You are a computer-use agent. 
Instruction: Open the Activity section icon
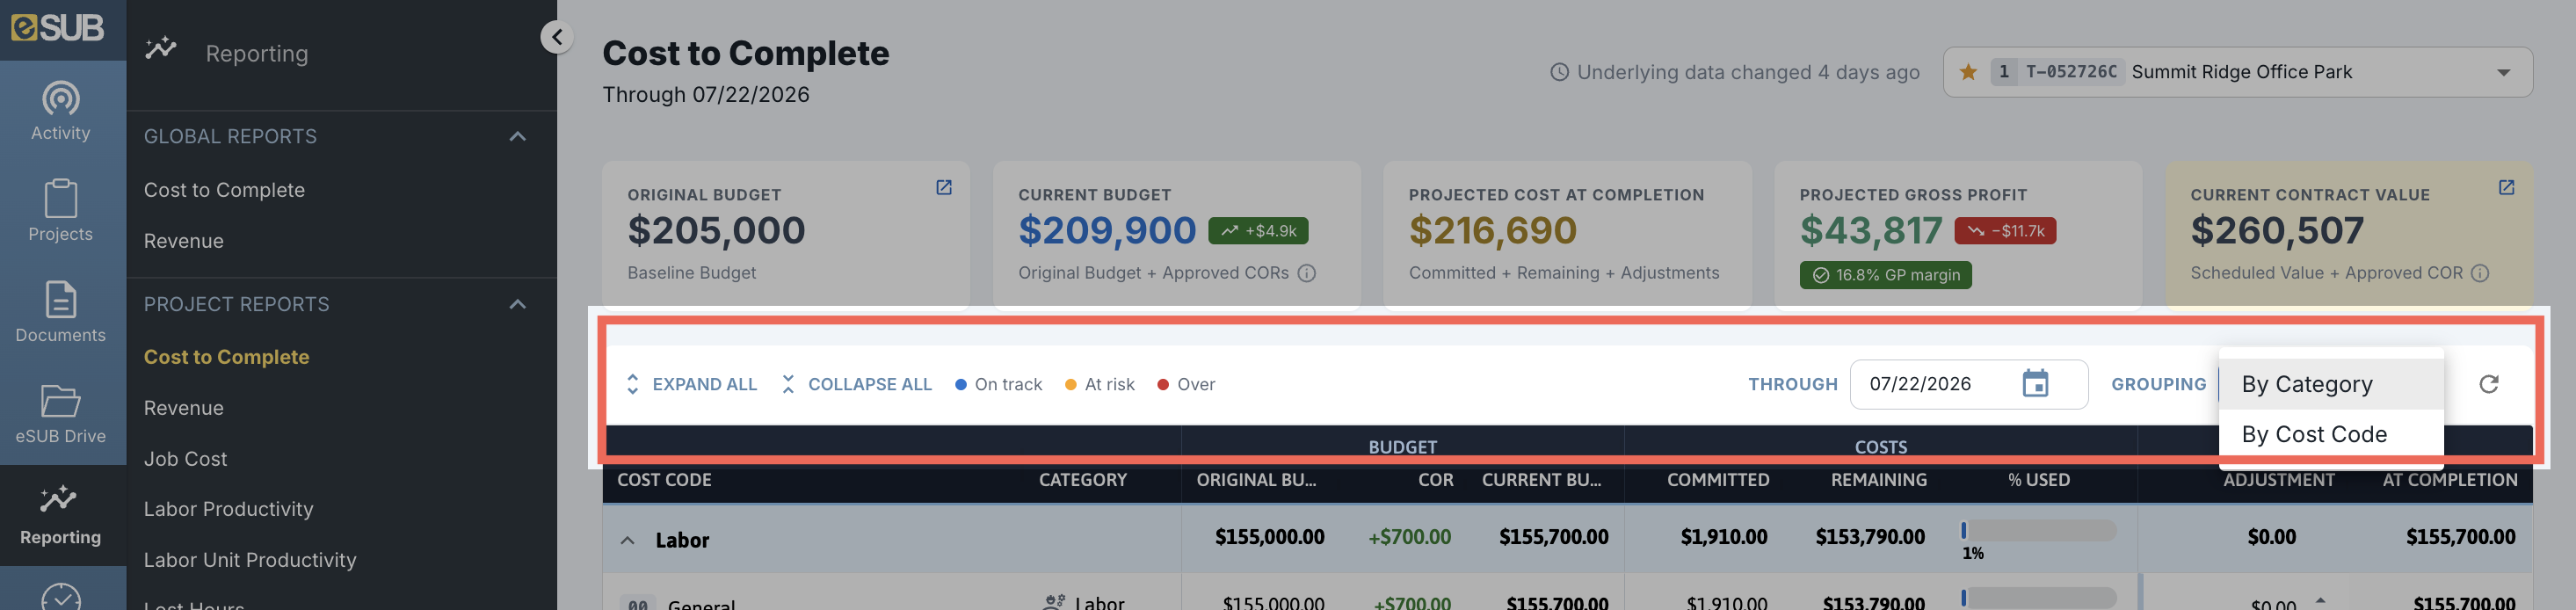pyautogui.click(x=61, y=98)
